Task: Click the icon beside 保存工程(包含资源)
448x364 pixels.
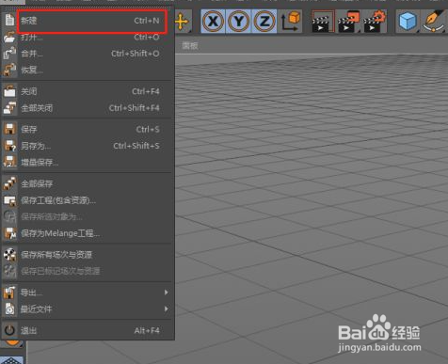Action: [9, 200]
